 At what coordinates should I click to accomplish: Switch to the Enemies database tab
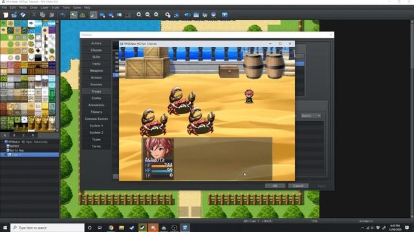pyautogui.click(x=96, y=84)
